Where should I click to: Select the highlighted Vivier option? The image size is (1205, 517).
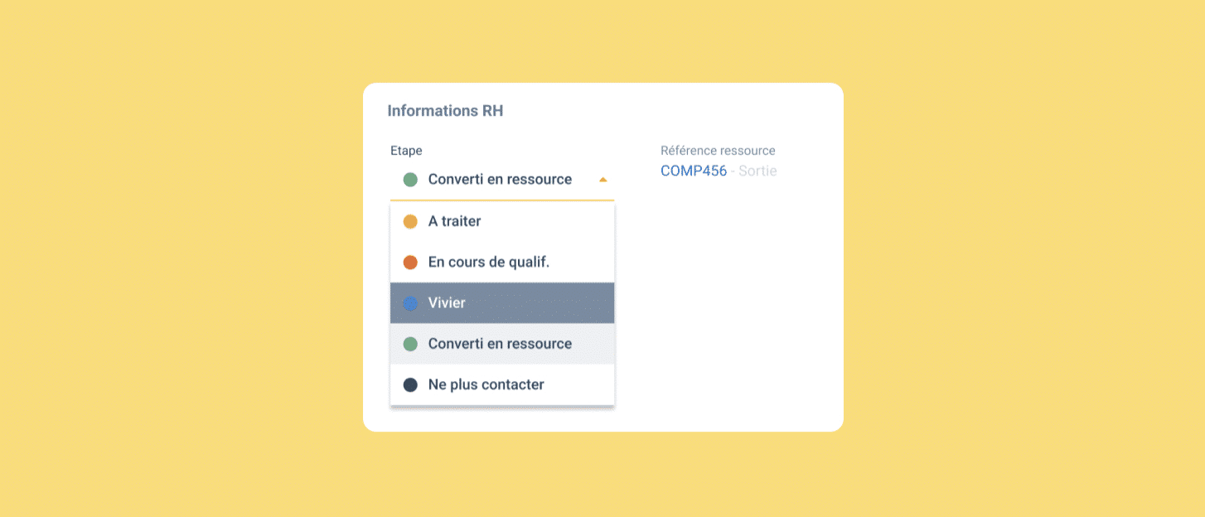[502, 302]
